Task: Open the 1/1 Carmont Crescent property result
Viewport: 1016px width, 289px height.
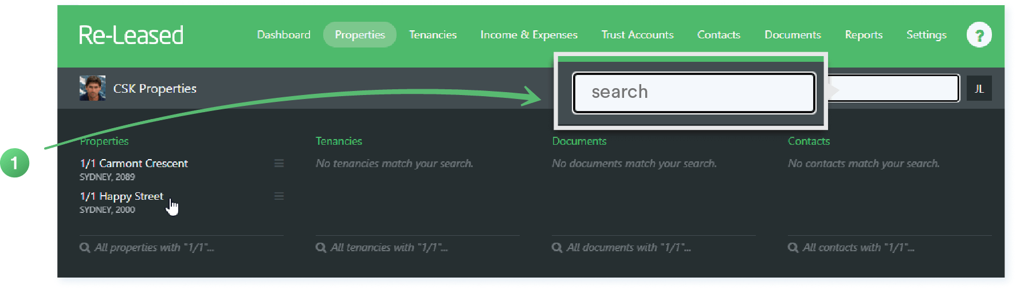Action: click(134, 163)
